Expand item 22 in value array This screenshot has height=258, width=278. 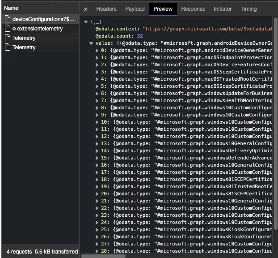[97, 208]
